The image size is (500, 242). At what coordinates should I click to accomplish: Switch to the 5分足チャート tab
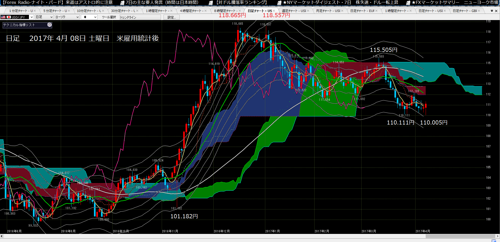pos(55,11)
